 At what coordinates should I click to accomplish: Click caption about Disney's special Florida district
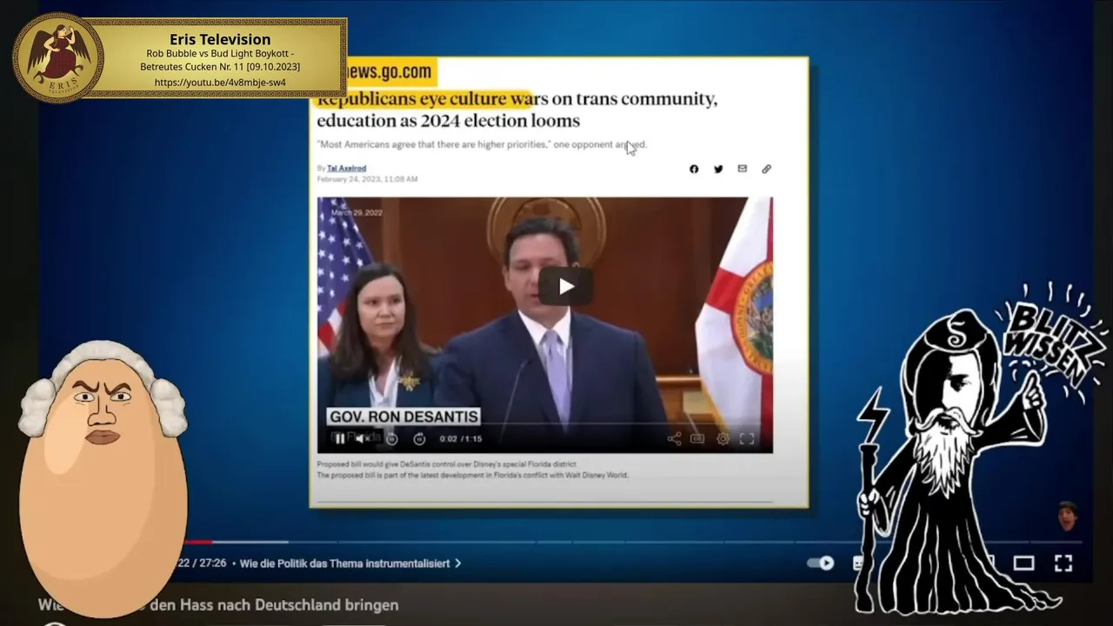446,464
